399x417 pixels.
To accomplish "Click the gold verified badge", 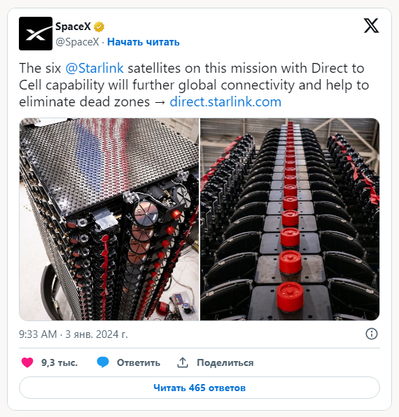I will [99, 27].
